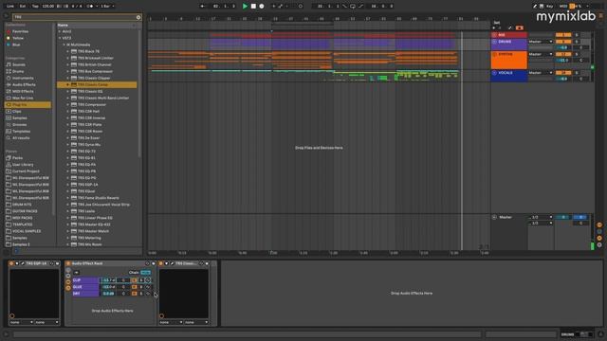Open Drums category

point(18,72)
